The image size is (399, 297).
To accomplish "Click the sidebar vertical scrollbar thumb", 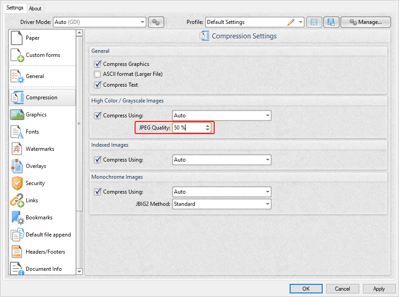I will coord(80,124).
